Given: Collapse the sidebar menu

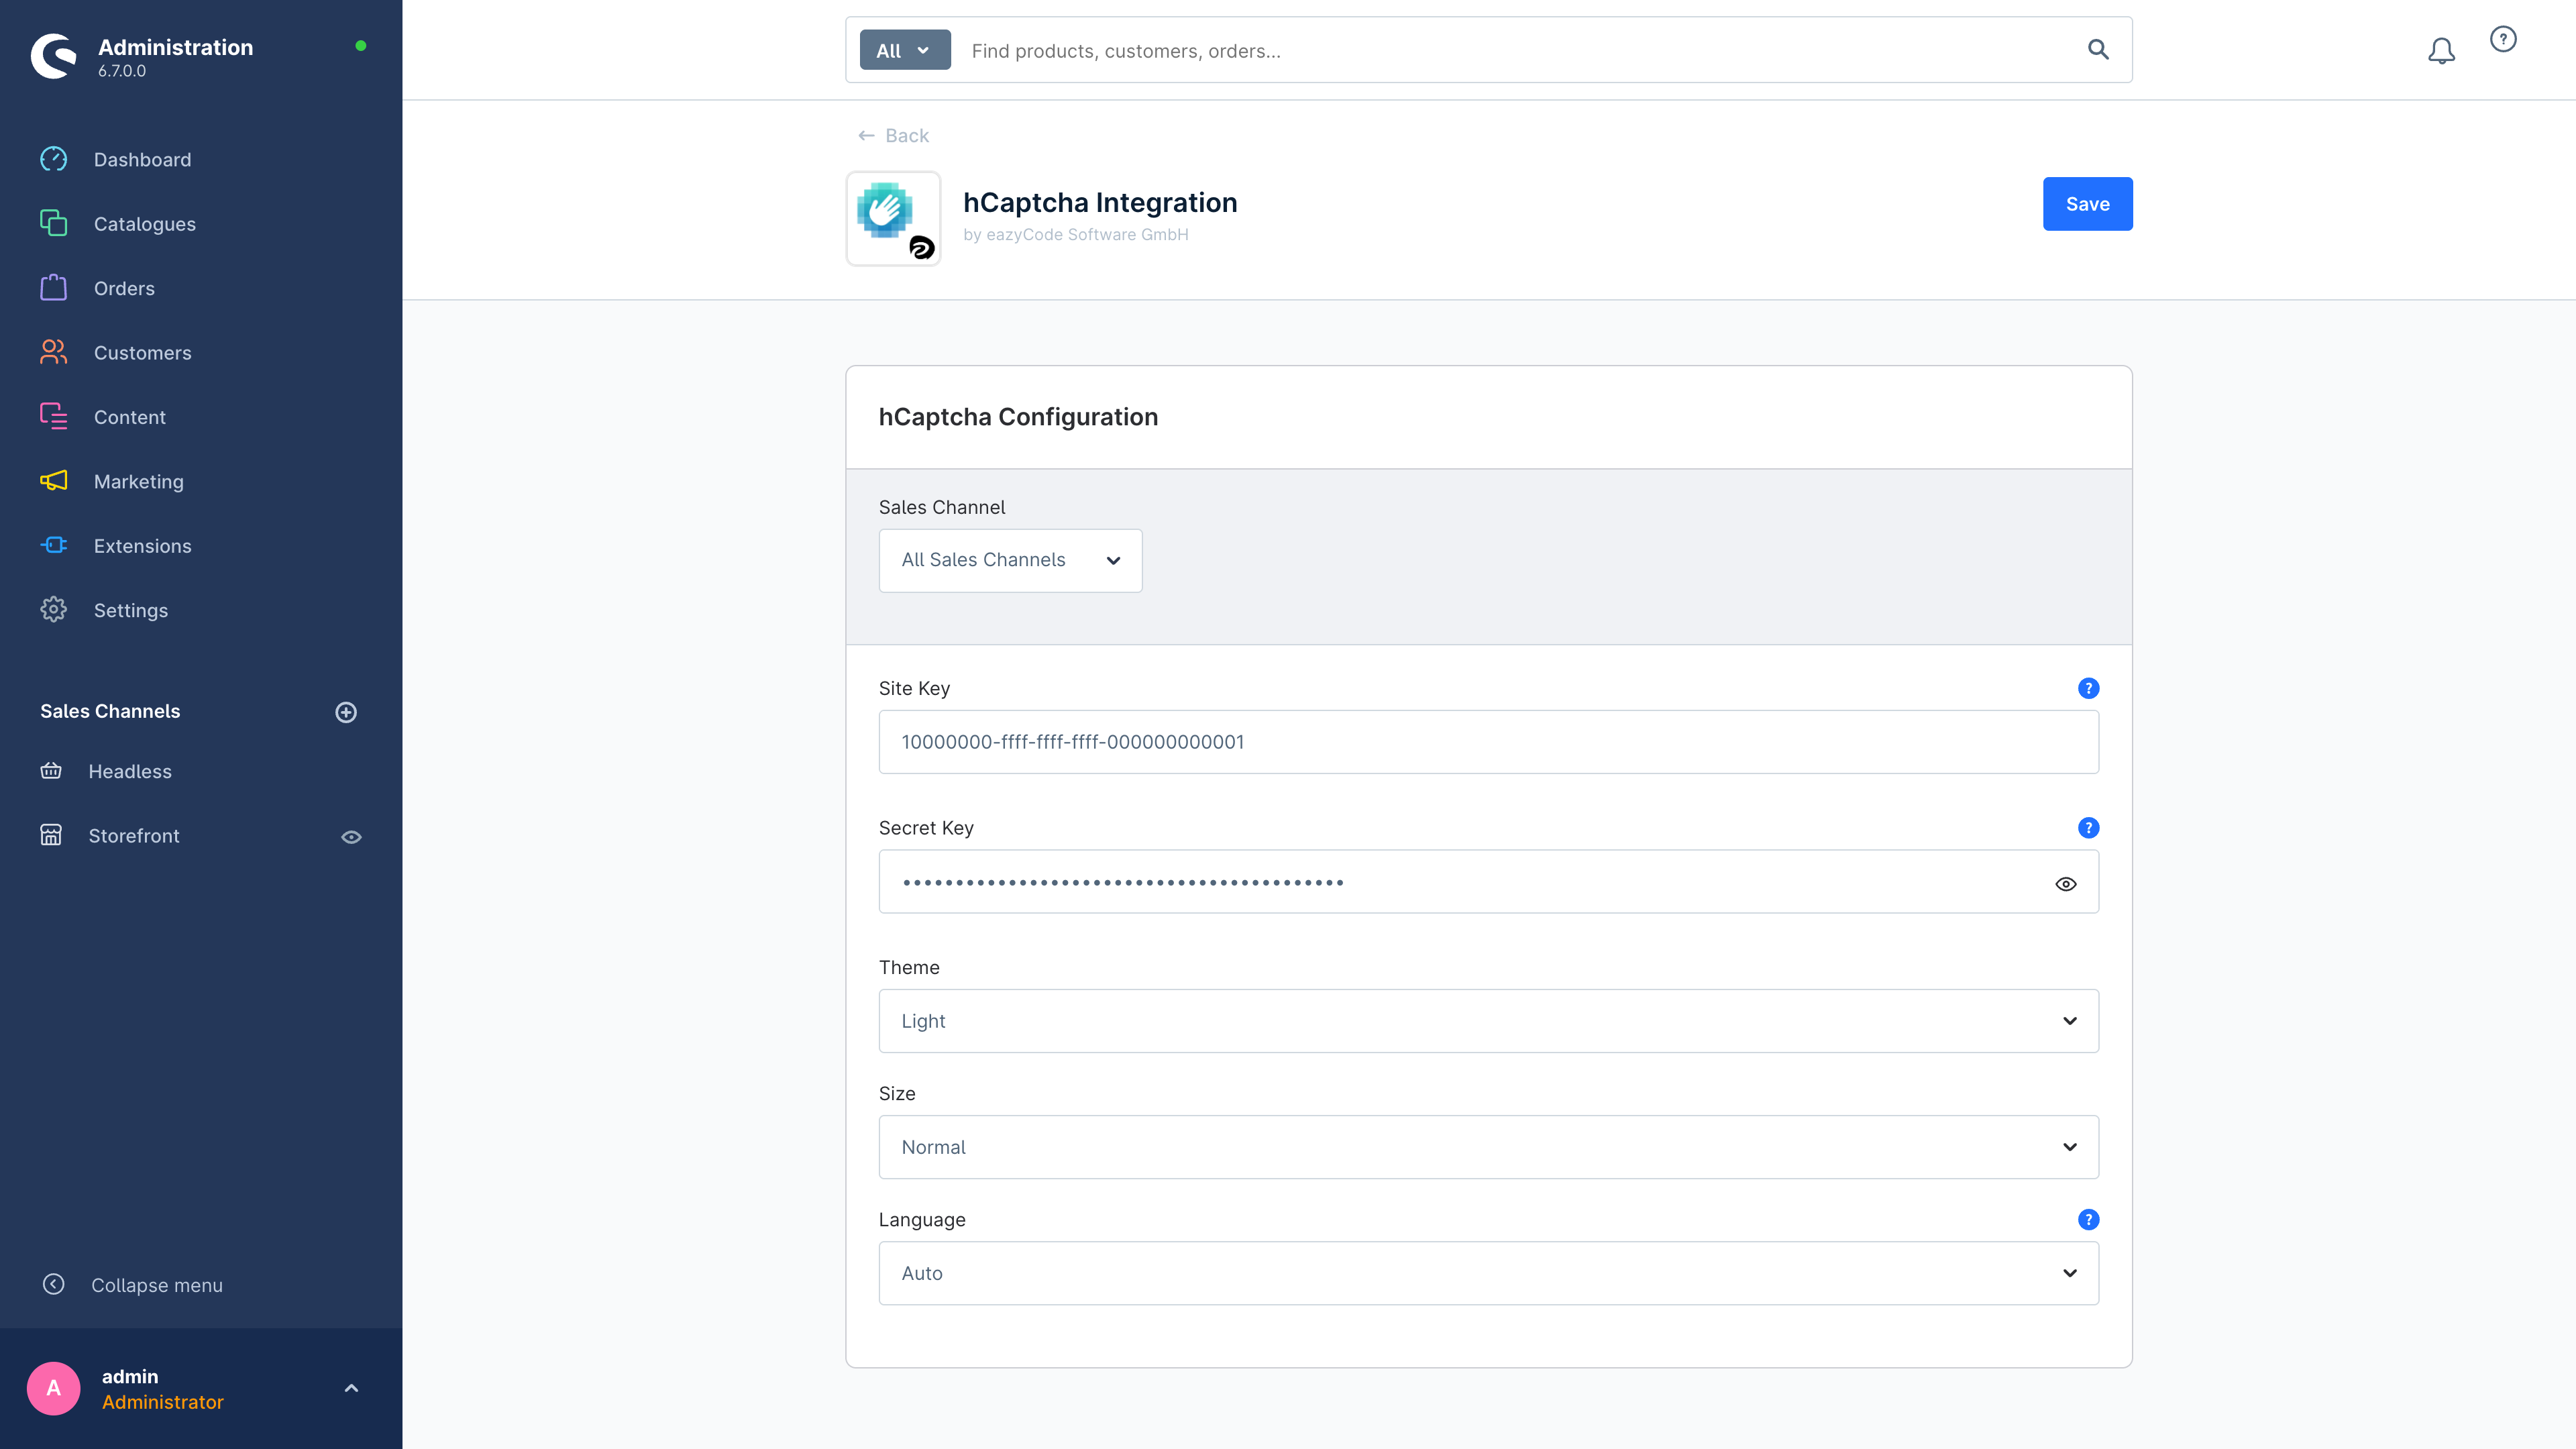Looking at the screenshot, I should (132, 1285).
